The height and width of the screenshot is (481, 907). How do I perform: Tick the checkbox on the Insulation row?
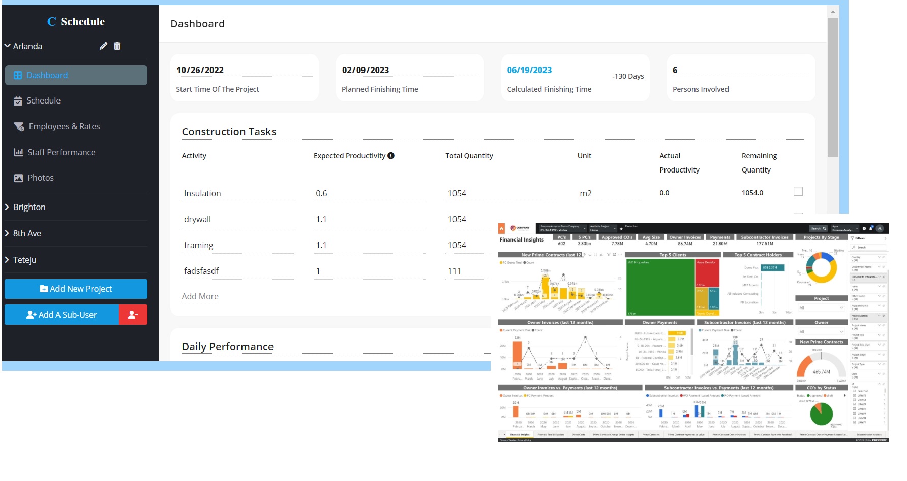click(x=798, y=191)
